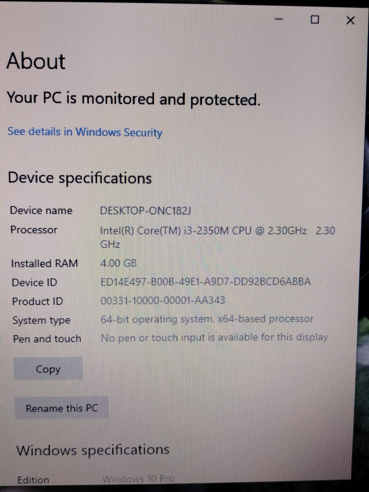Close the About settings window
Image resolution: width=369 pixels, height=492 pixels.
click(x=350, y=21)
